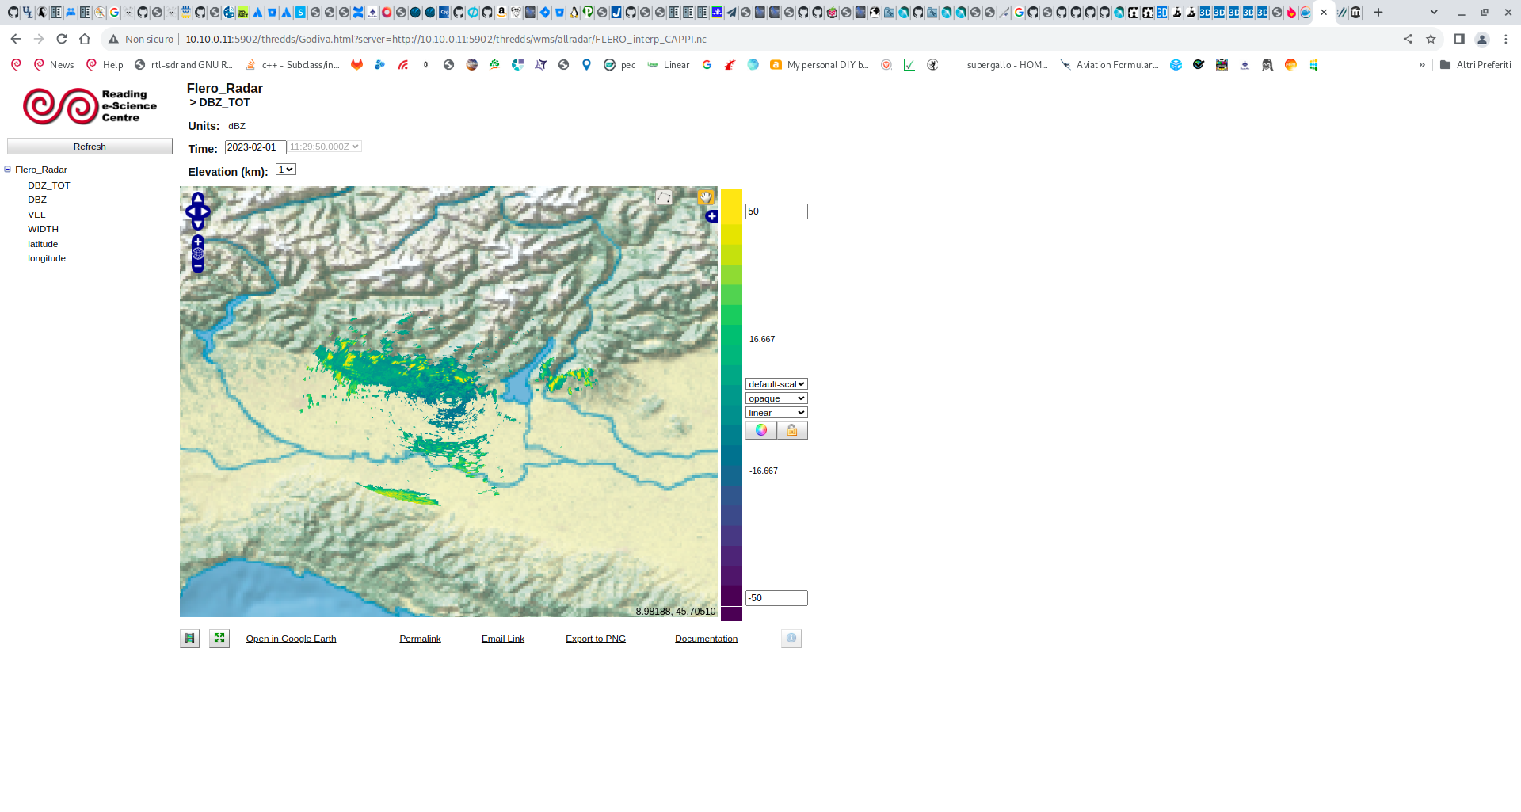The image size is (1521, 812).
Task: Change the opaque transparency dropdown
Action: point(776,398)
